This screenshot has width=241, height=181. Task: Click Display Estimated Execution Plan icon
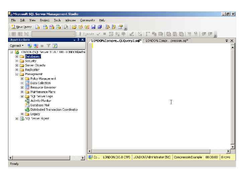click(111, 34)
